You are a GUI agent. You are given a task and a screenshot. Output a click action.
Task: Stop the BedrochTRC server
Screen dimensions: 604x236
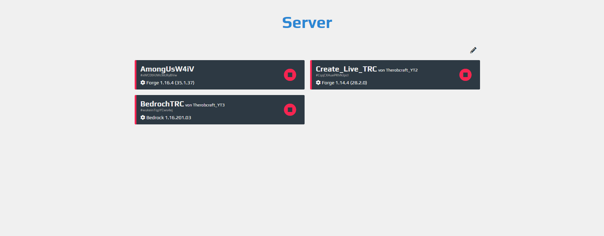point(290,110)
